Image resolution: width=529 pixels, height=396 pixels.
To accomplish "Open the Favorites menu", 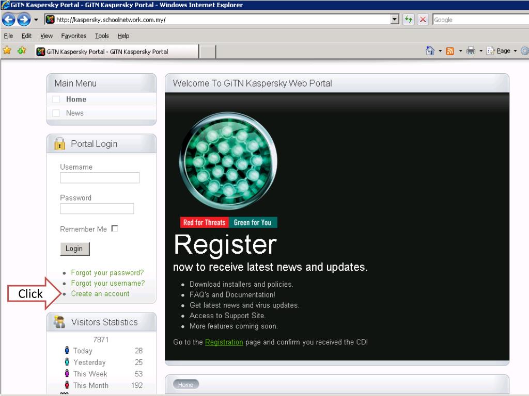I will pos(73,36).
